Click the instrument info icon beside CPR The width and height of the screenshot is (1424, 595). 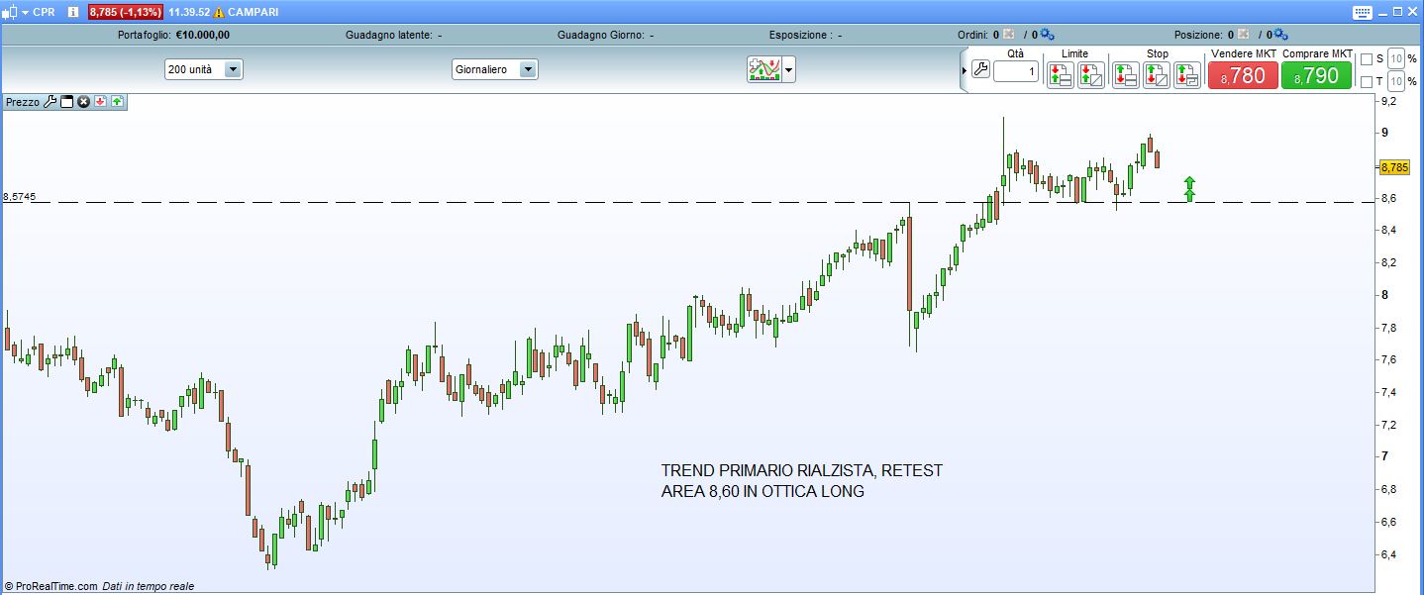pos(73,12)
